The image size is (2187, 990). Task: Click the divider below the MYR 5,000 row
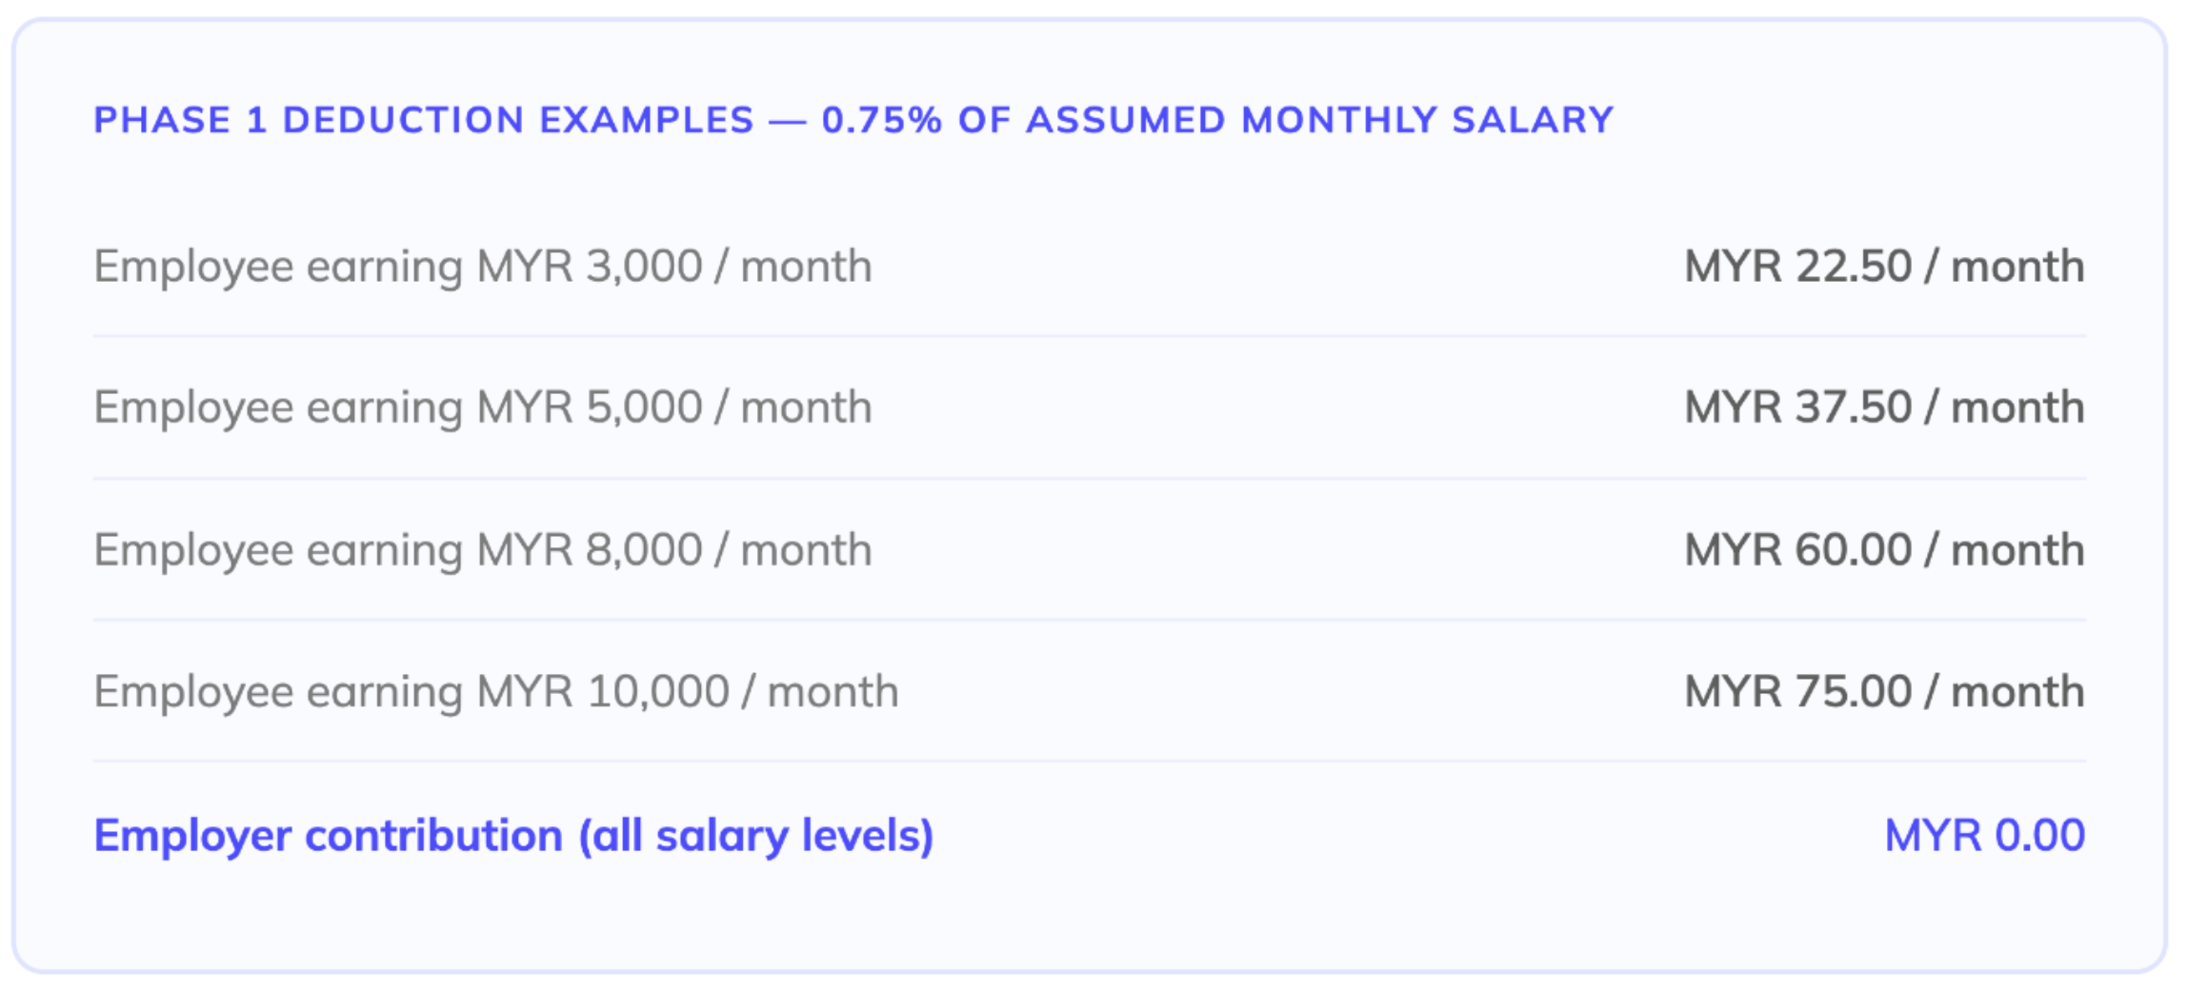pos(1090,478)
